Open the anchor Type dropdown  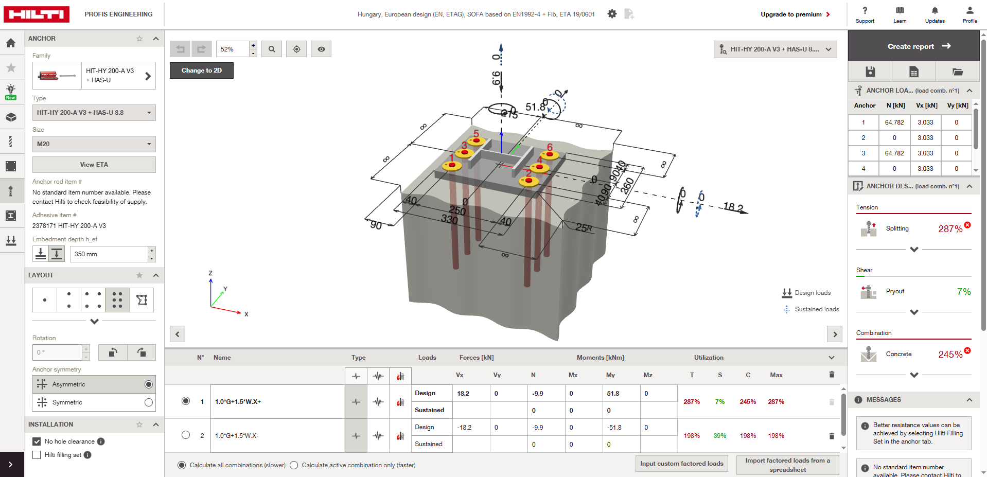click(94, 113)
